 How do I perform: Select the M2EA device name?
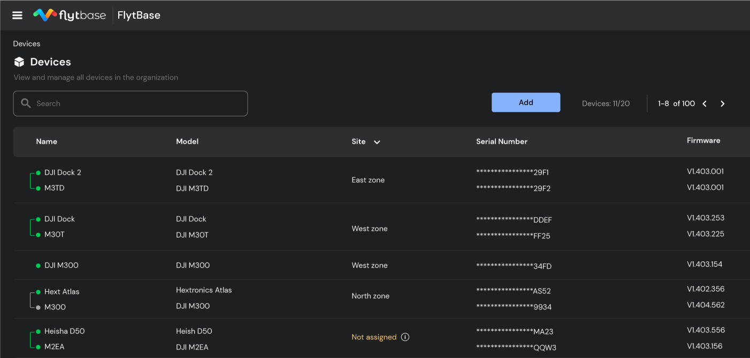point(55,347)
